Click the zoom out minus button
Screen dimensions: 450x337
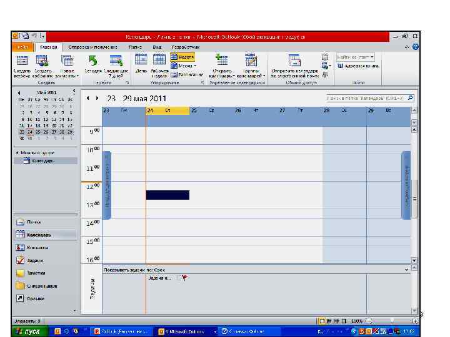pyautogui.click(x=369, y=321)
